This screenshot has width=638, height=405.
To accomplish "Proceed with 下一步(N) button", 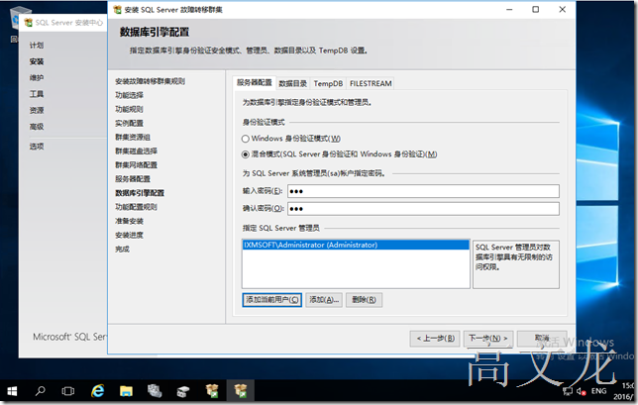I will [488, 339].
